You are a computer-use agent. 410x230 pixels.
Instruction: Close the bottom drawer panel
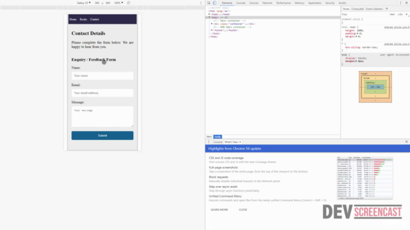(407, 142)
